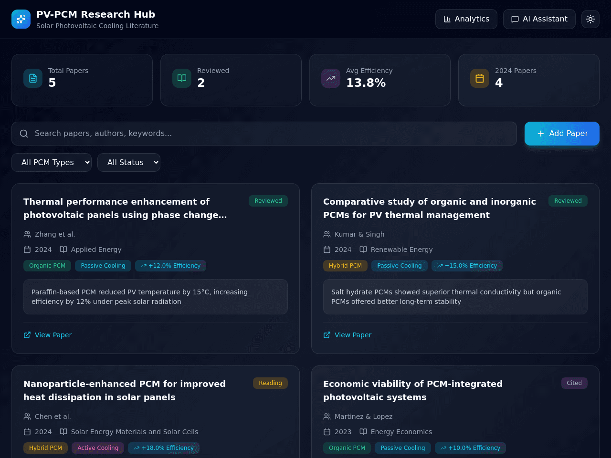Click the 2024 Papers calendar icon

pyautogui.click(x=480, y=78)
